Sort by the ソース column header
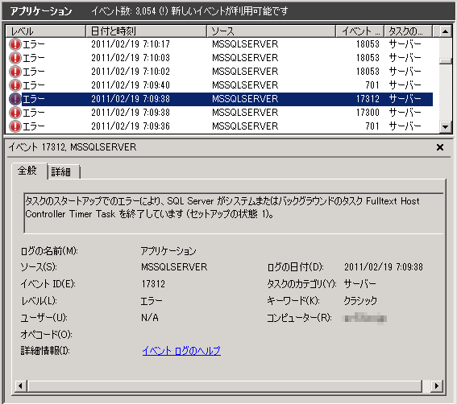Image resolution: width=457 pixels, height=404 pixels. 271,31
